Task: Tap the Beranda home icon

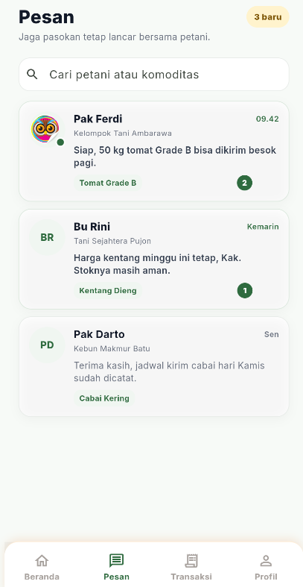Action: 42,560
